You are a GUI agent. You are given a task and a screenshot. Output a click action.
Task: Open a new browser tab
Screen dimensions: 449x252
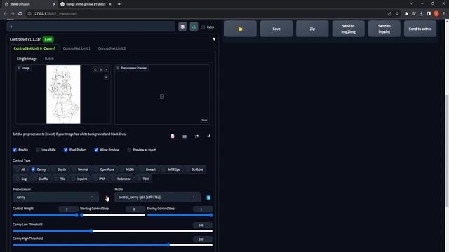(x=119, y=4)
